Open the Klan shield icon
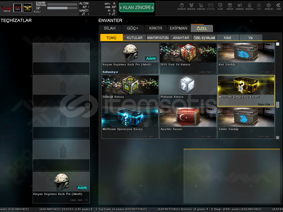The width and height of the screenshot is (283, 212). click(x=220, y=7)
